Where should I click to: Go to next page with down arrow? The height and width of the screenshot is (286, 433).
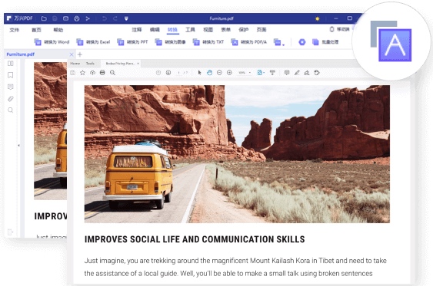pyautogui.click(x=168, y=73)
